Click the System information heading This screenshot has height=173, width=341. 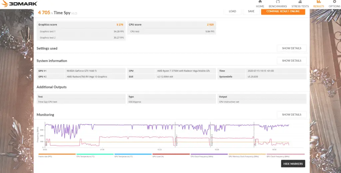click(x=52, y=61)
